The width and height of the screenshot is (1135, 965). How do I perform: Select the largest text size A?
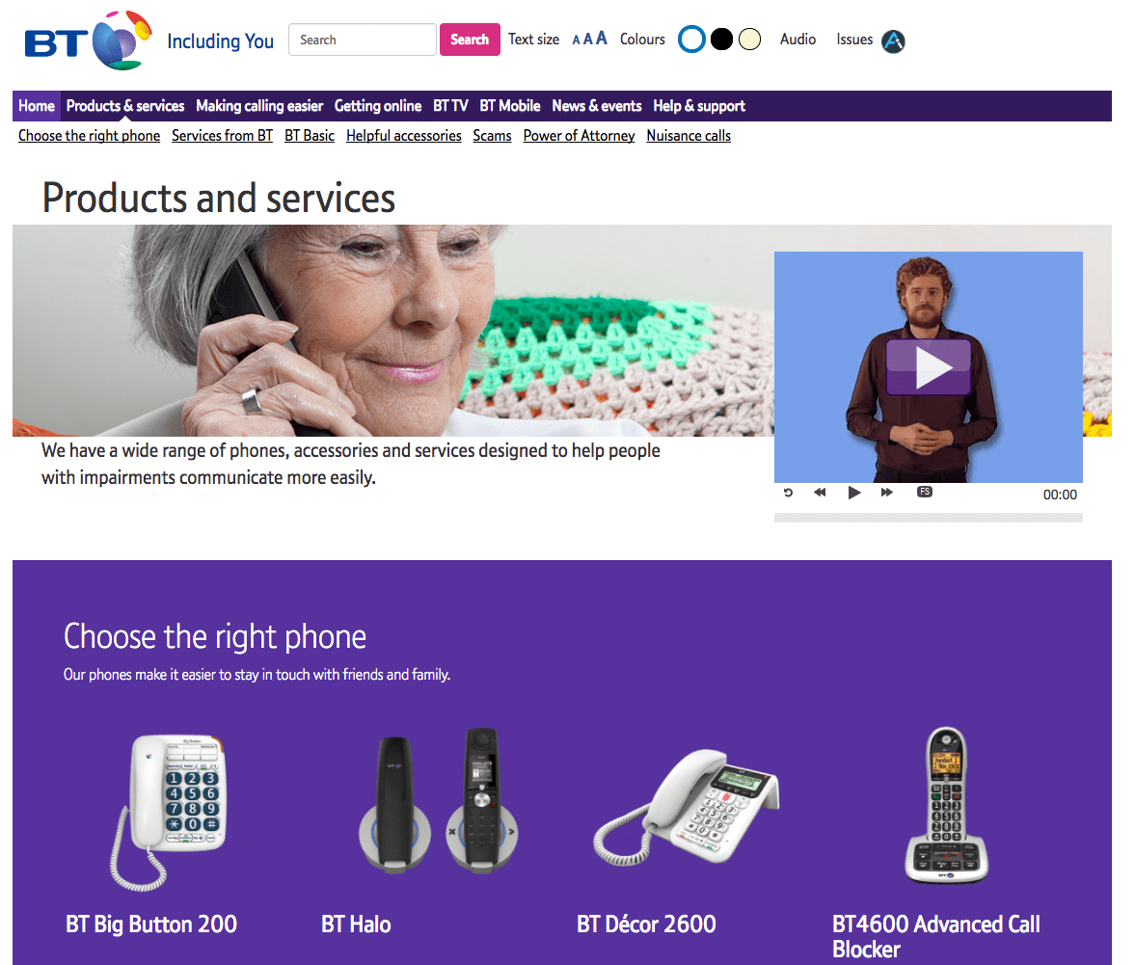(602, 39)
